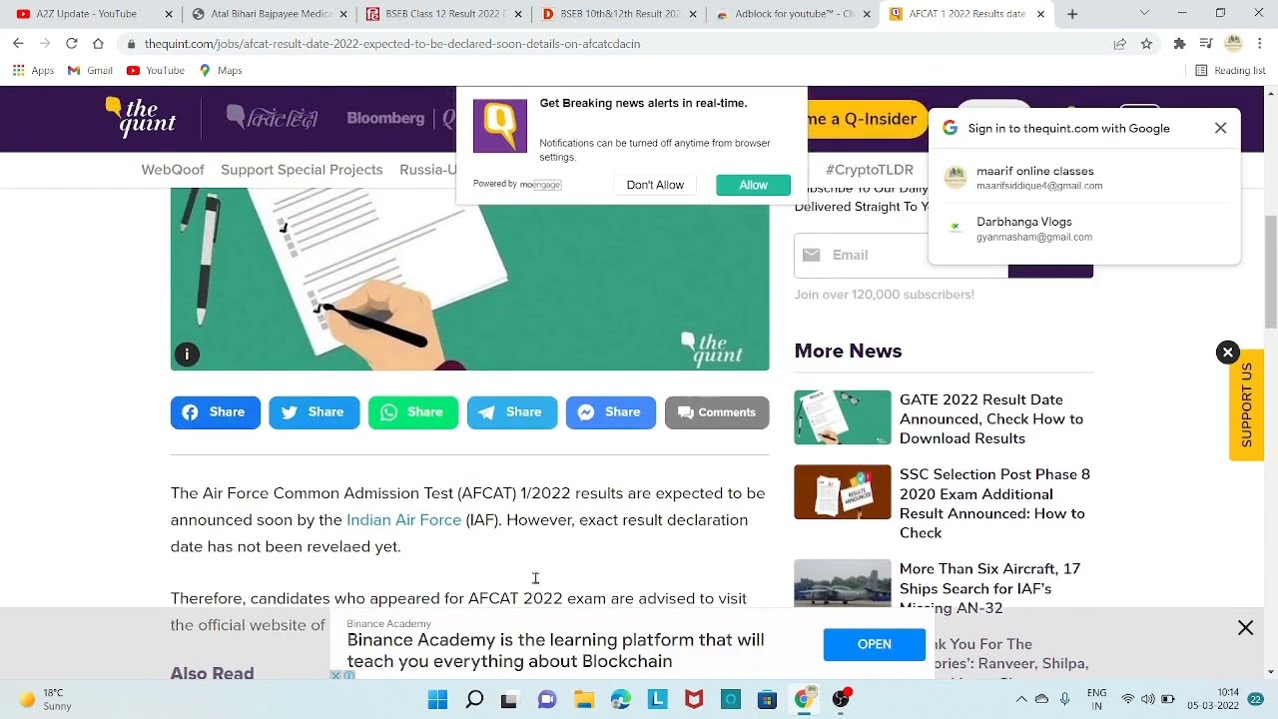Viewport: 1278px width, 719px height.
Task: Open GATE 2022 news thumbnail
Action: click(843, 417)
